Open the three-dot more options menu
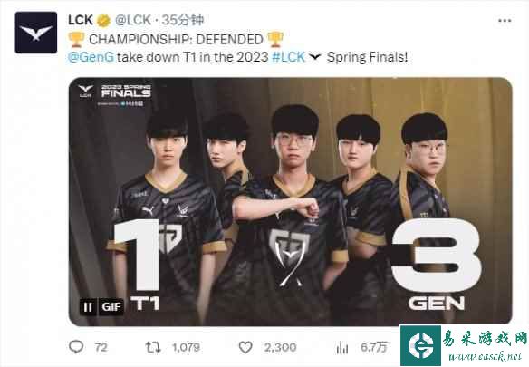The image size is (529, 367). 505,21
